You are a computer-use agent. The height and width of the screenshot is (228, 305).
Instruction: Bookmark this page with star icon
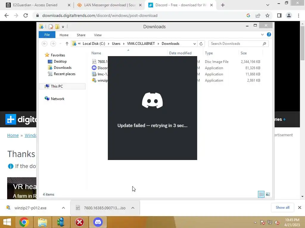(x=267, y=15)
